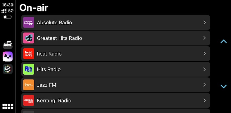
Task: Expand Jazz FM row chevron
Action: tap(205, 85)
